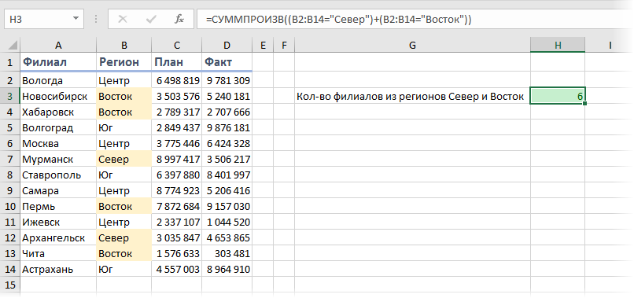
Task: Select column G header
Action: [x=412, y=46]
